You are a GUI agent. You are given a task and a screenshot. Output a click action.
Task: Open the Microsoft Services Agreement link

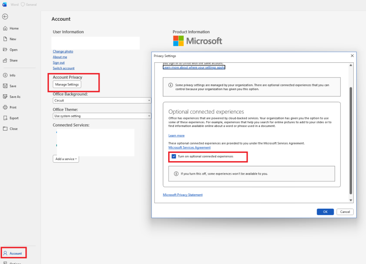pyautogui.click(x=189, y=148)
